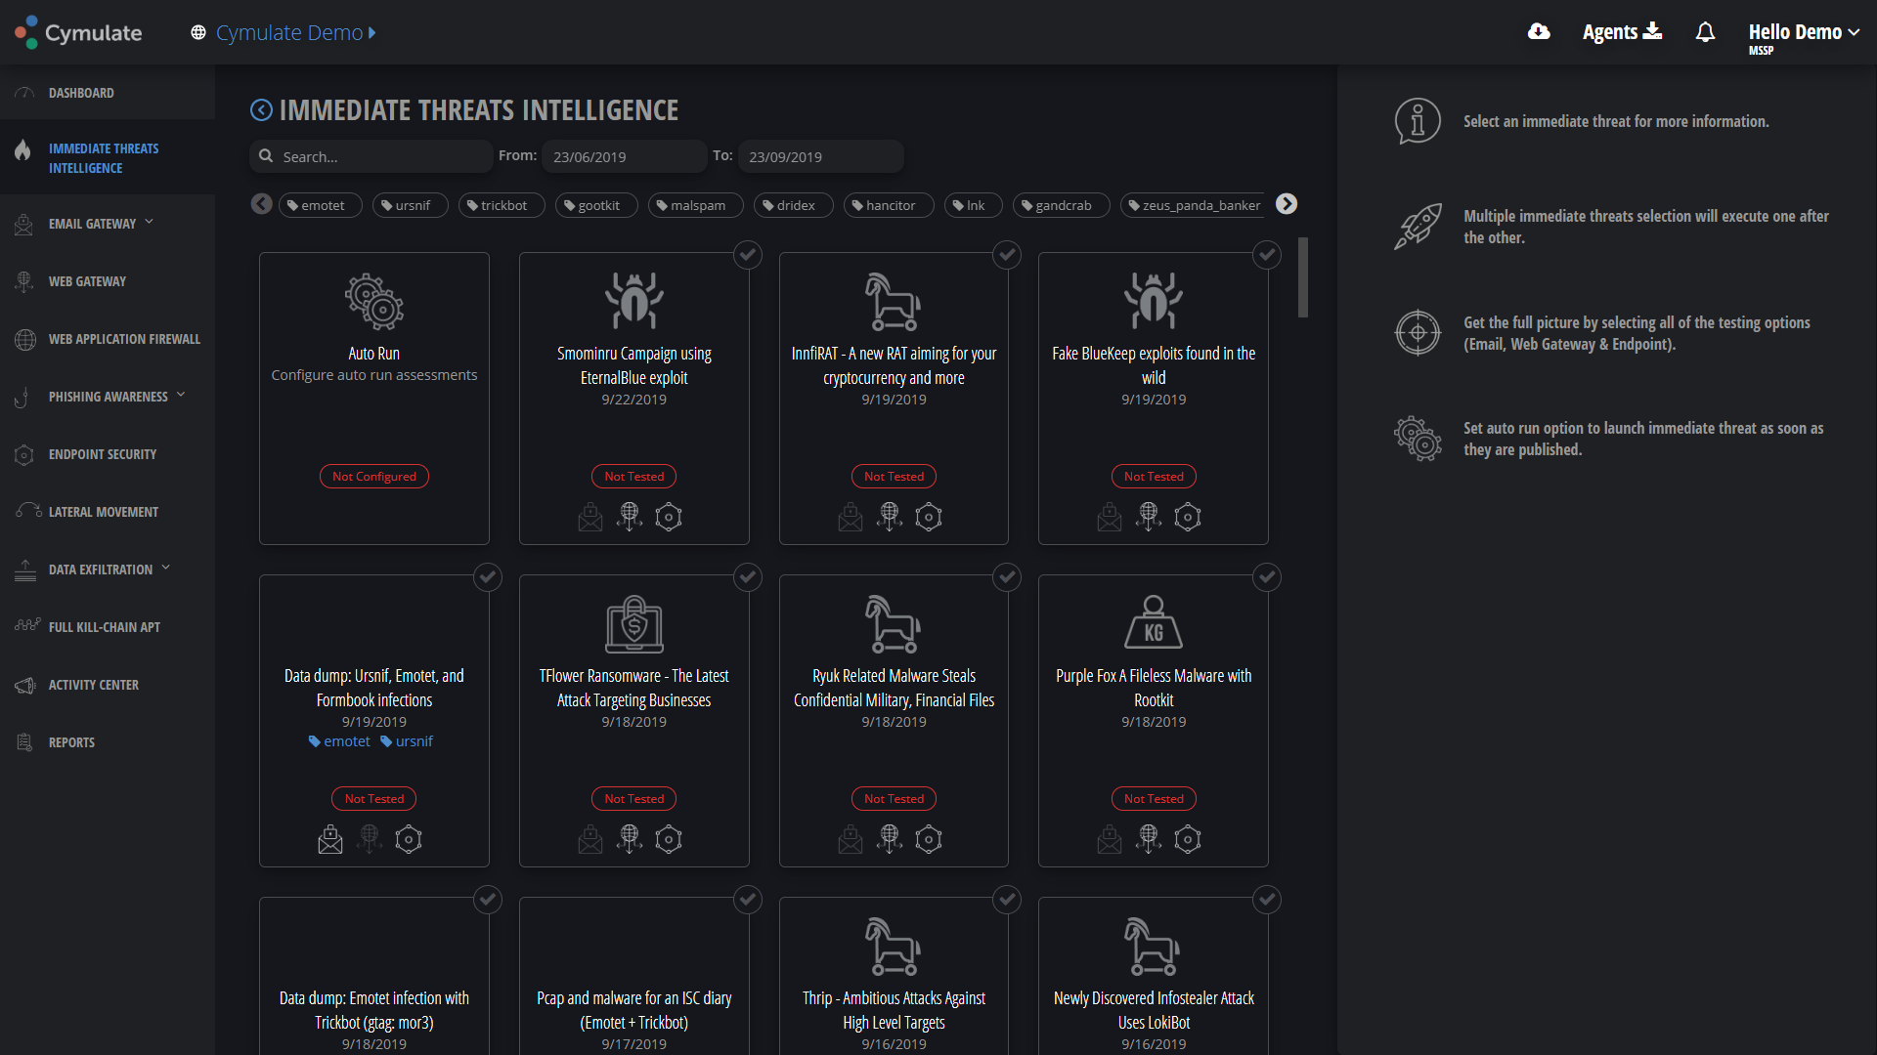Select Ryuk Related Malware threat checkmark
The image size is (1877, 1055).
tap(1007, 577)
